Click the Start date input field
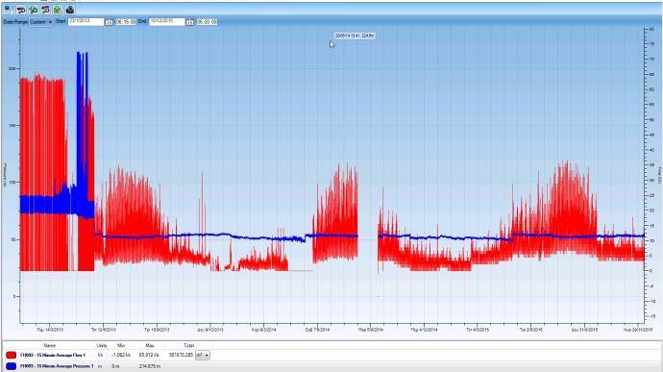 (86, 21)
